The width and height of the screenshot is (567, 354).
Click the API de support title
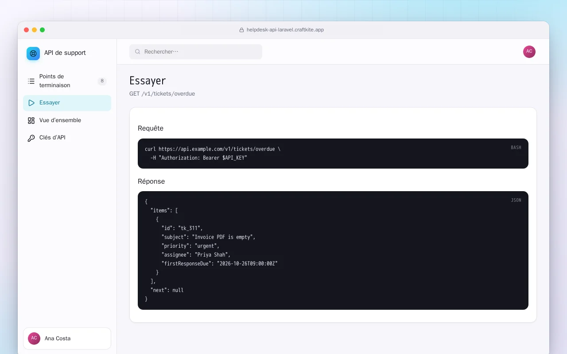coord(65,53)
